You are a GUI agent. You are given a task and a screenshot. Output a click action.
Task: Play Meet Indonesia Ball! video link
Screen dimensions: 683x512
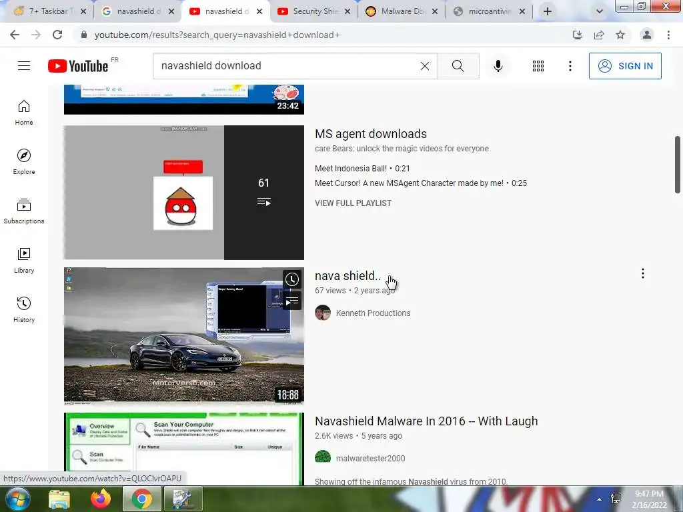click(x=362, y=169)
